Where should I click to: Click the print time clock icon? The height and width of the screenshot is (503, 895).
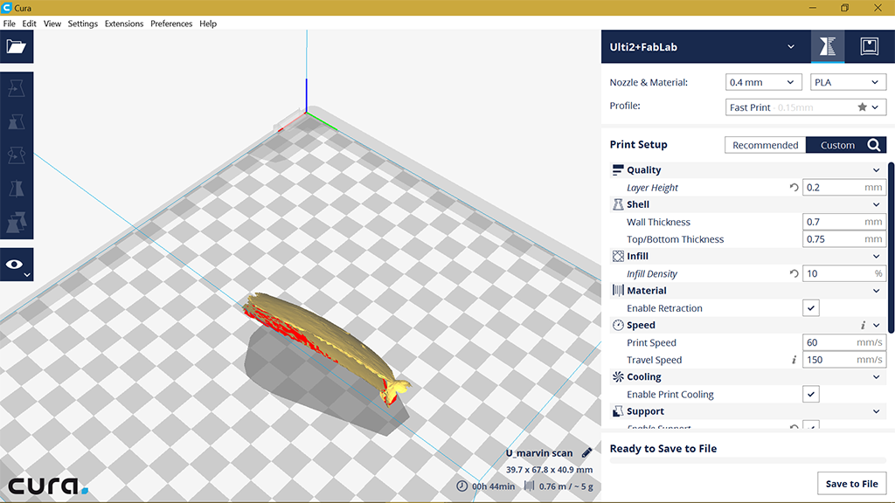pos(461,486)
